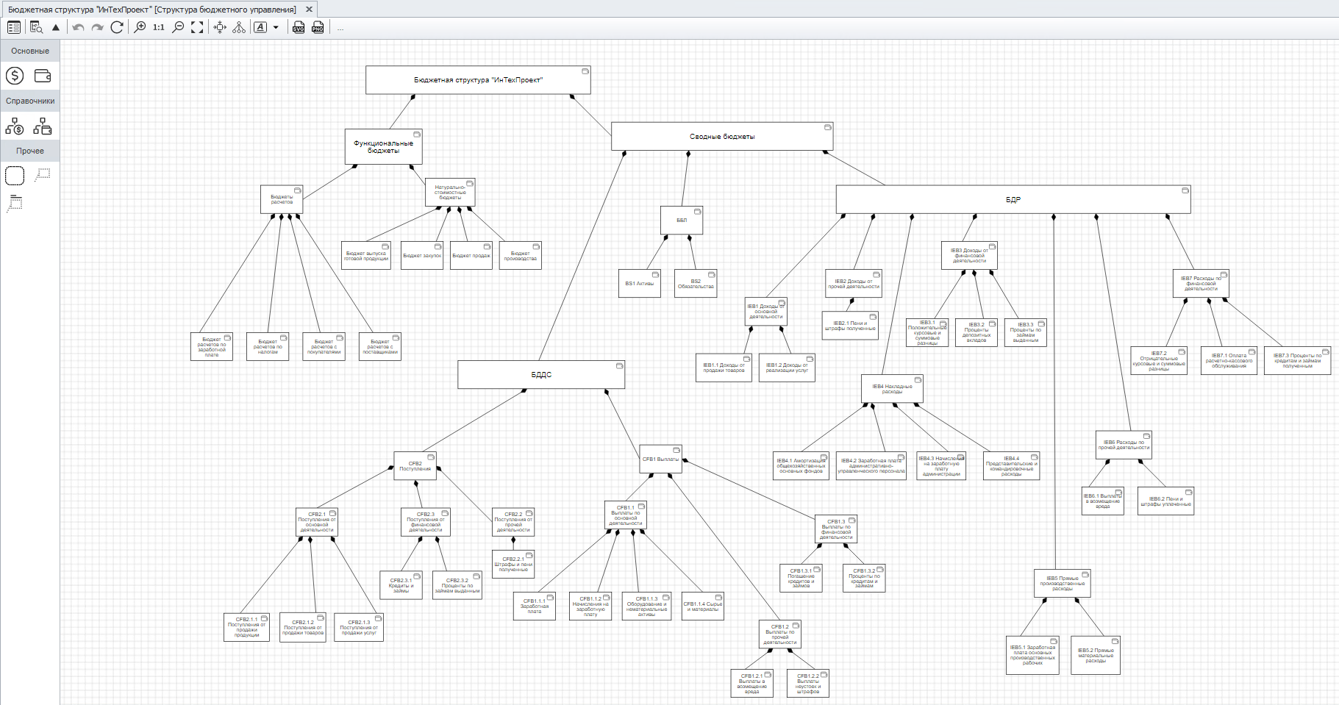Click the Справочники palette section header
Image resolution: width=1339 pixels, height=705 pixels.
click(x=30, y=101)
